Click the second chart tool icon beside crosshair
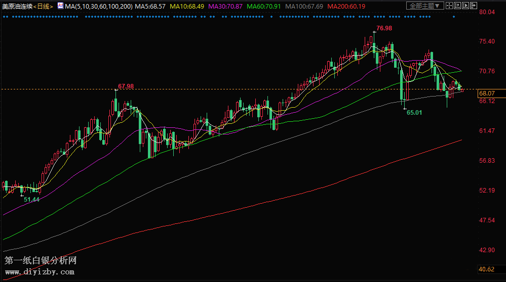 coord(457,6)
